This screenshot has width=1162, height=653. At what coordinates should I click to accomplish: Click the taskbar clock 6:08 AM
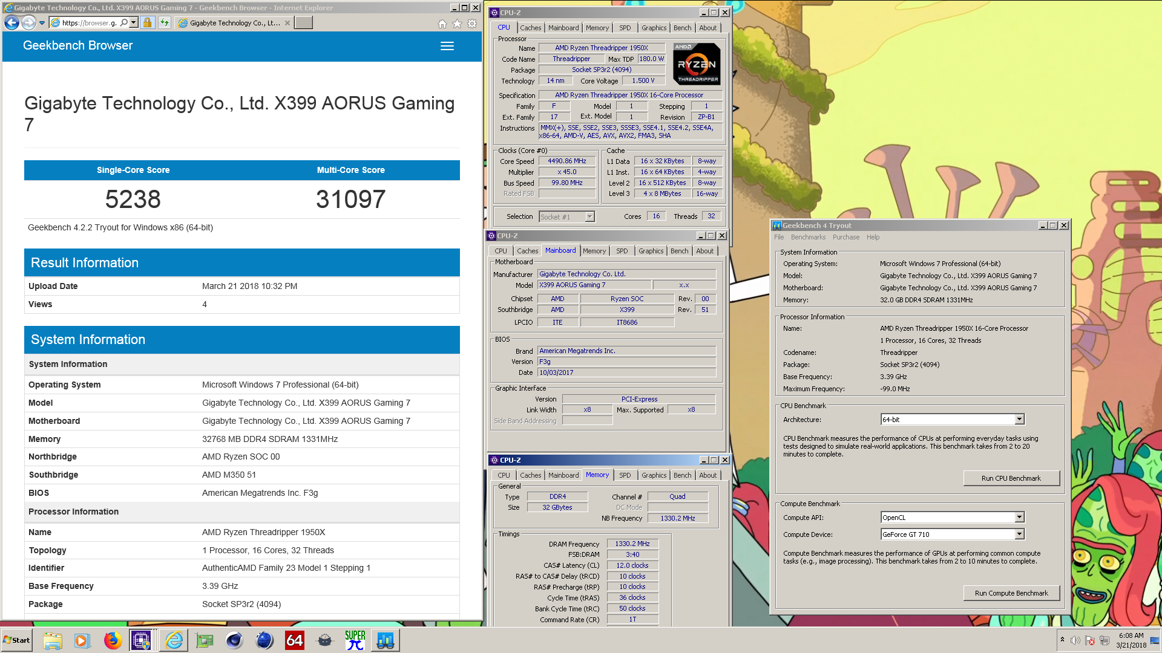click(x=1131, y=640)
